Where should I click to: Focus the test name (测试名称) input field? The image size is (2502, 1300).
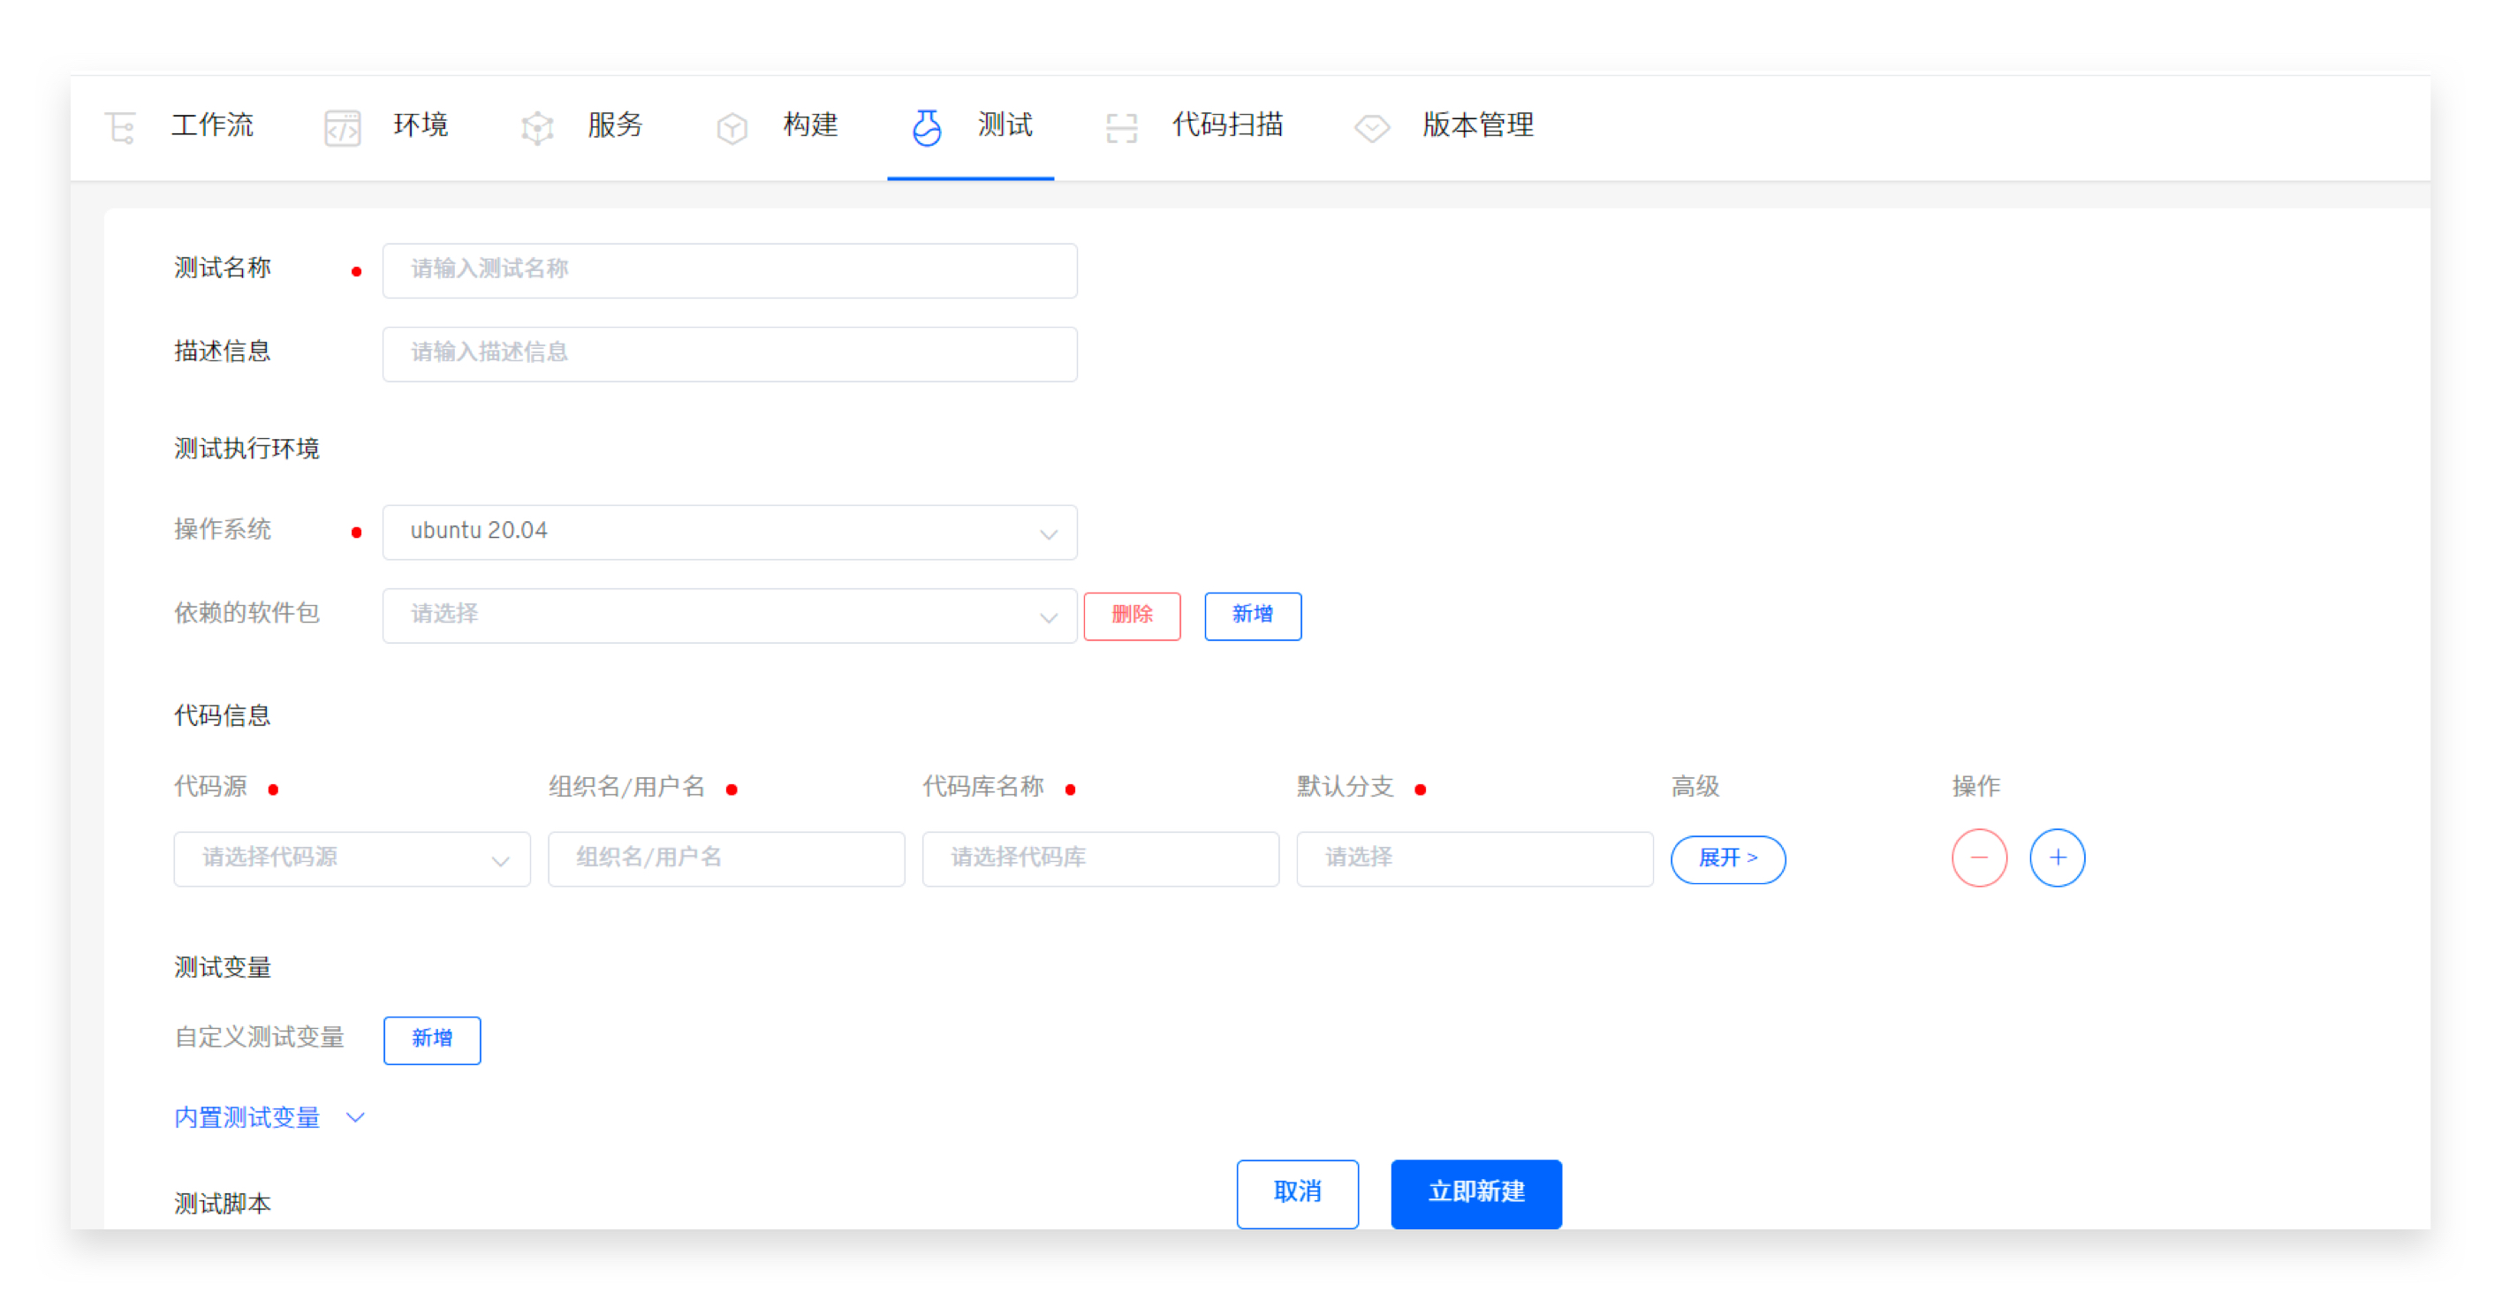coord(729,270)
